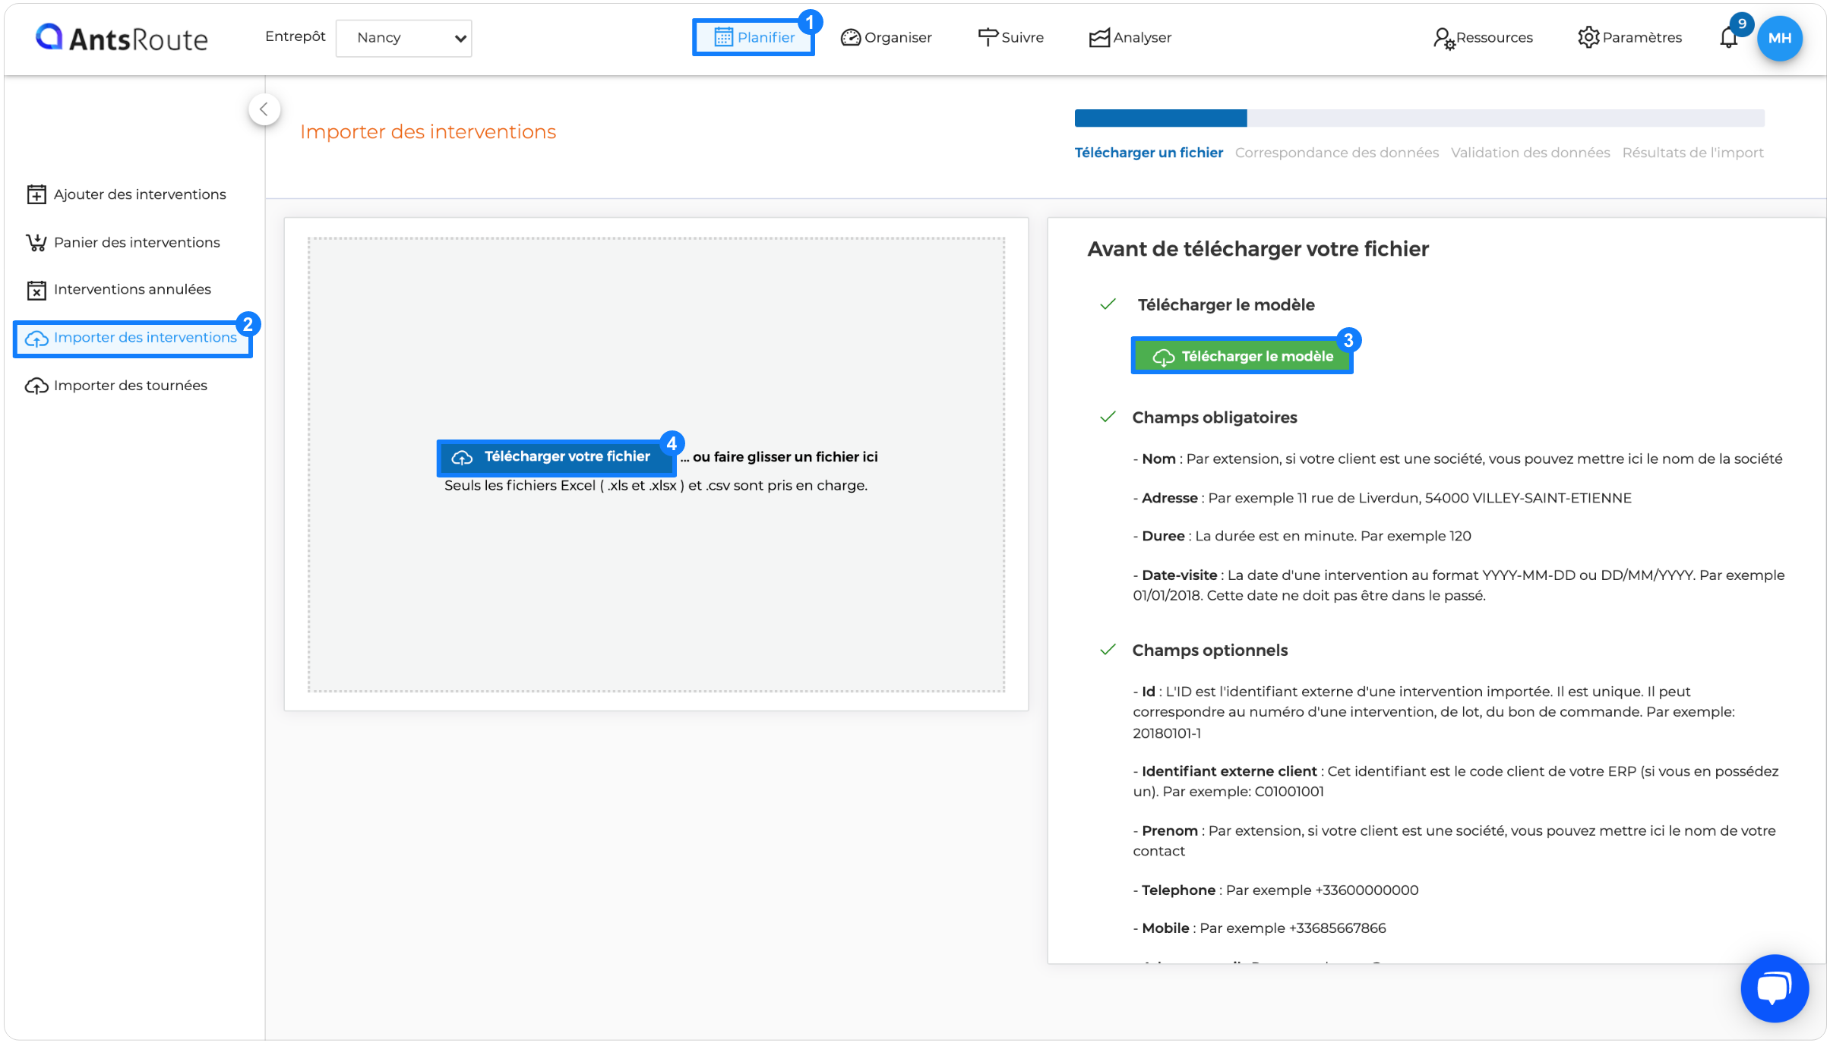Click the Prenom field description
Viewport: 1830px width, 1043px height.
1454,841
